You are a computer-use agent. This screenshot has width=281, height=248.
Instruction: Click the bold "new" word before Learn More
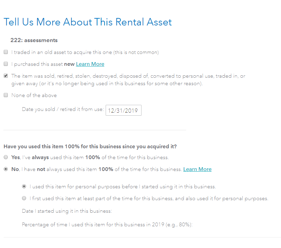pyautogui.click(x=69, y=64)
